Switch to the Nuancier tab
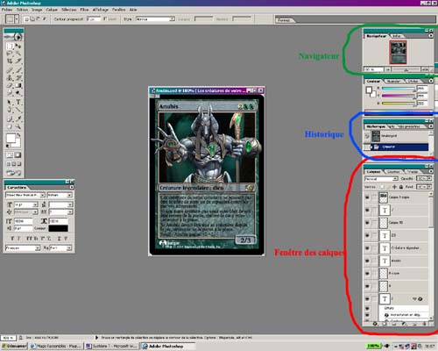Image resolution: width=438 pixels, height=351 pixels. coord(393,81)
